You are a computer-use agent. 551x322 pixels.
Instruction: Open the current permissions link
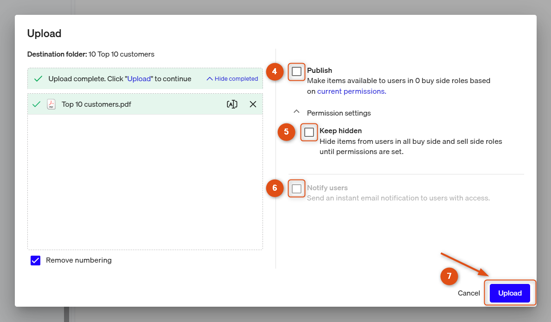[352, 91]
